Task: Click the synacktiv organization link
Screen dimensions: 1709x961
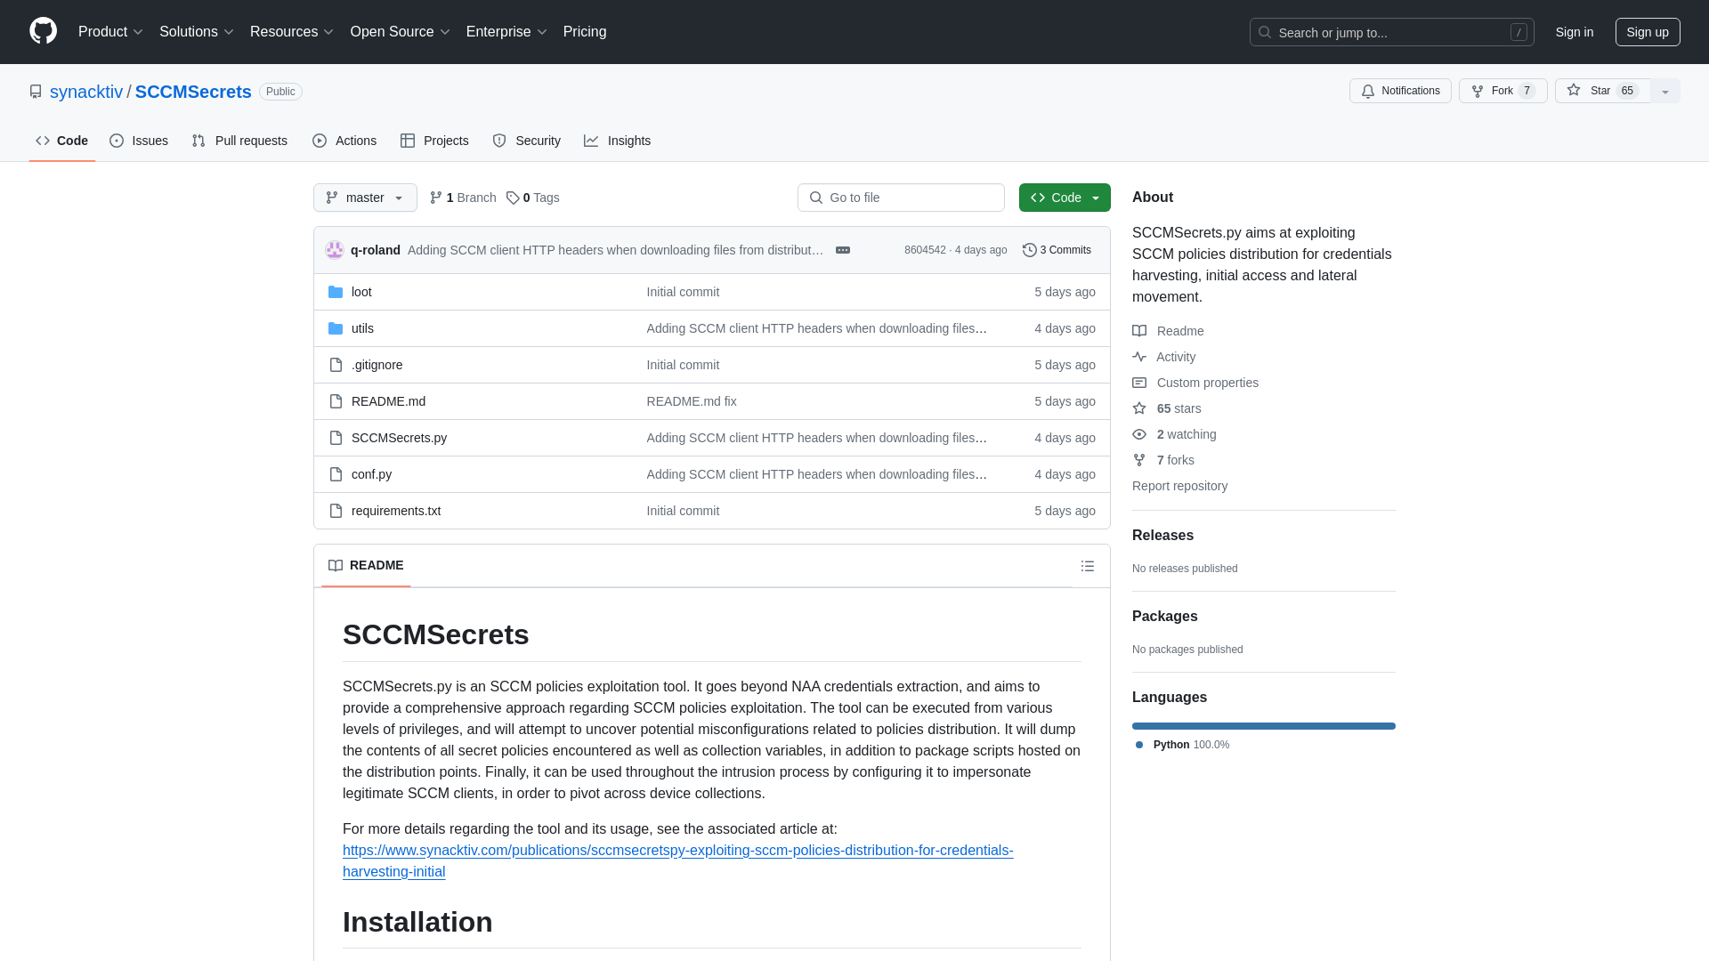Action: [x=85, y=92]
